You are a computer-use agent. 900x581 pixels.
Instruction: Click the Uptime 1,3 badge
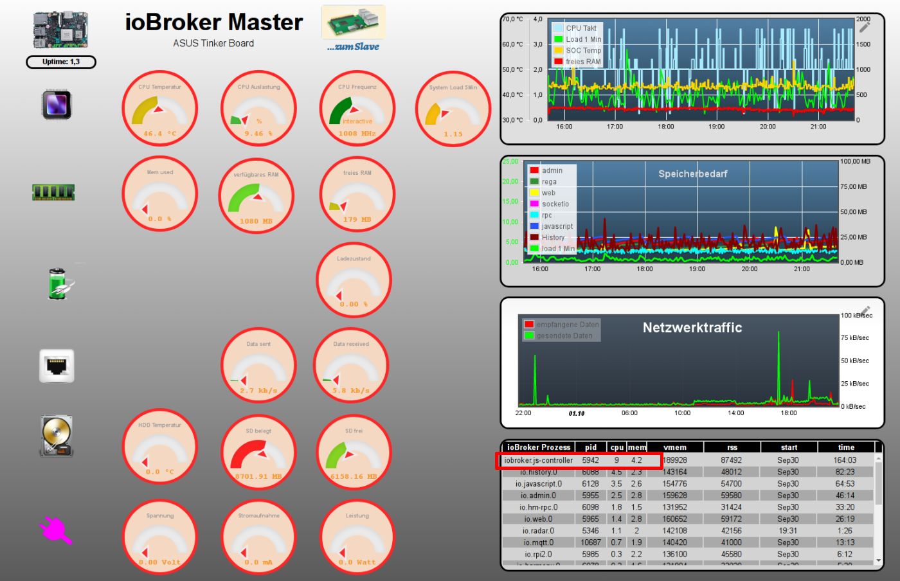[x=61, y=62]
